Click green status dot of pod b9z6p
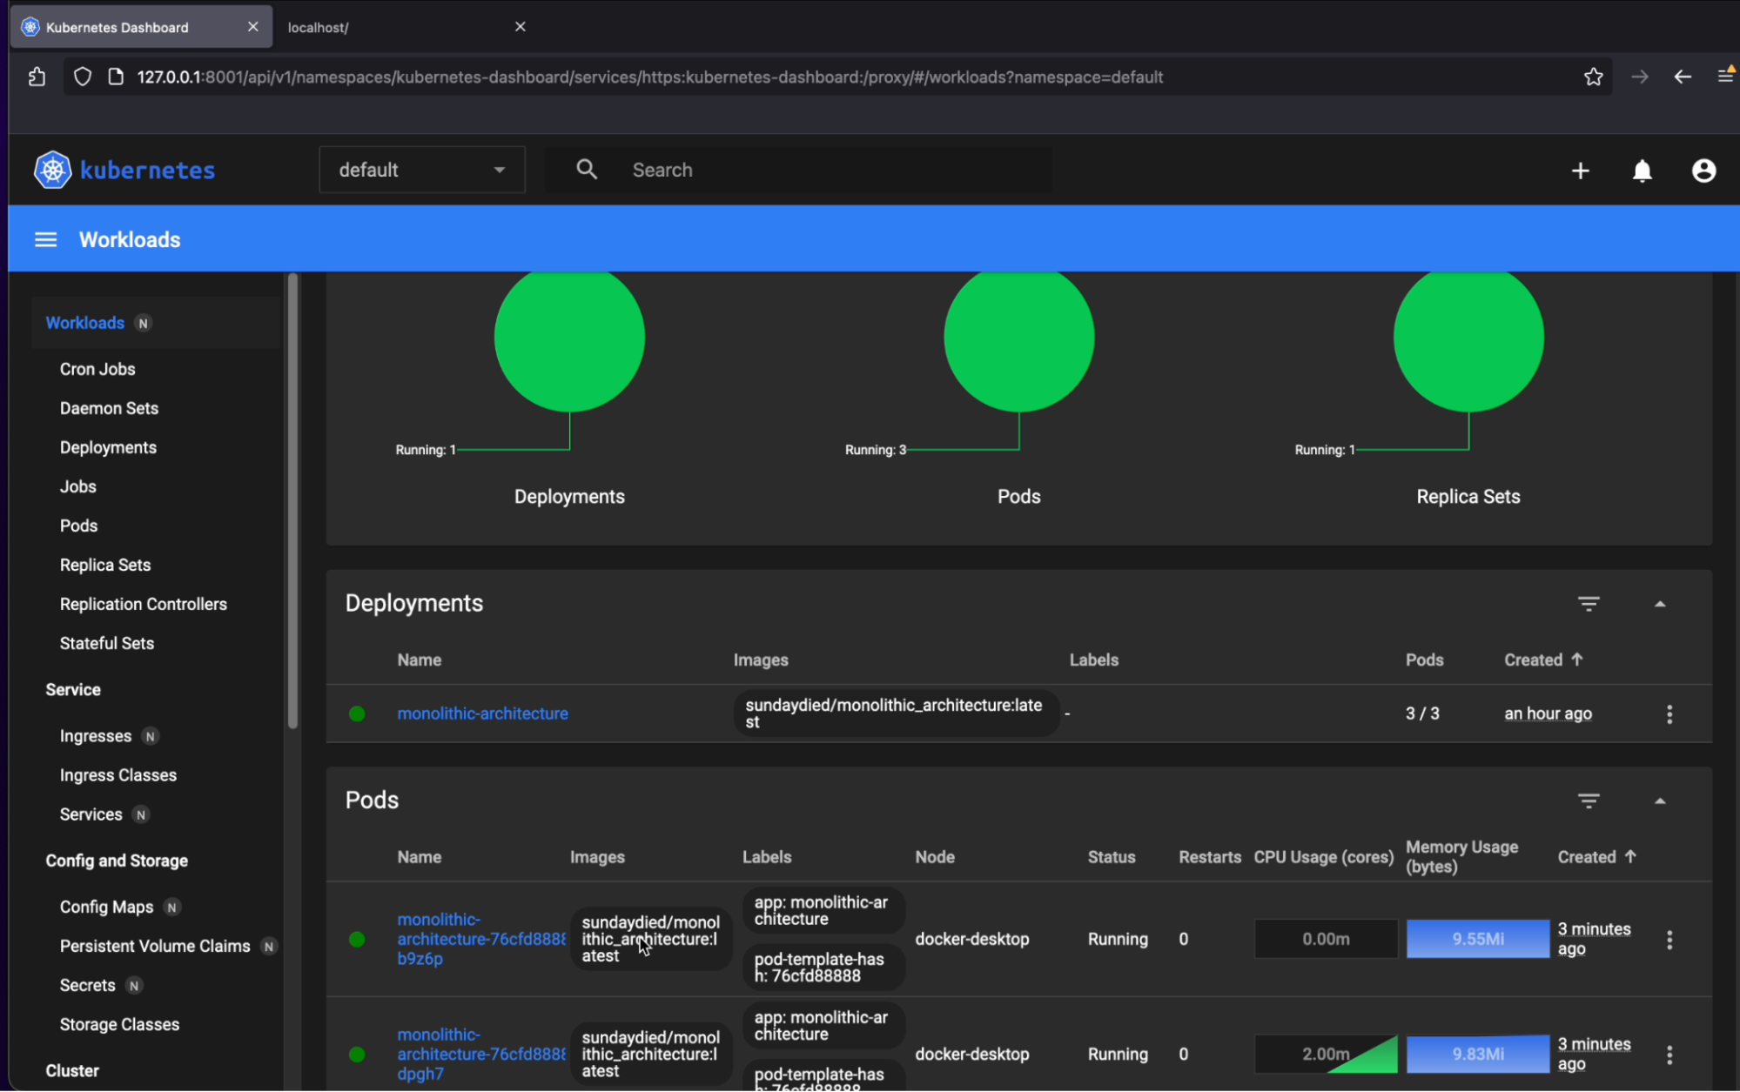The width and height of the screenshot is (1740, 1092). click(357, 939)
